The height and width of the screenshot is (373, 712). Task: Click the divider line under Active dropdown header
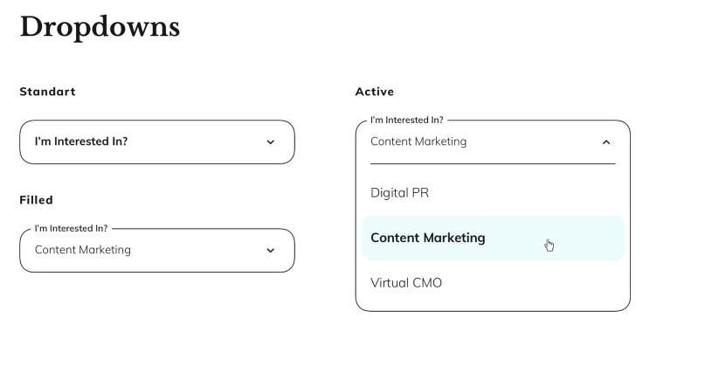493,163
